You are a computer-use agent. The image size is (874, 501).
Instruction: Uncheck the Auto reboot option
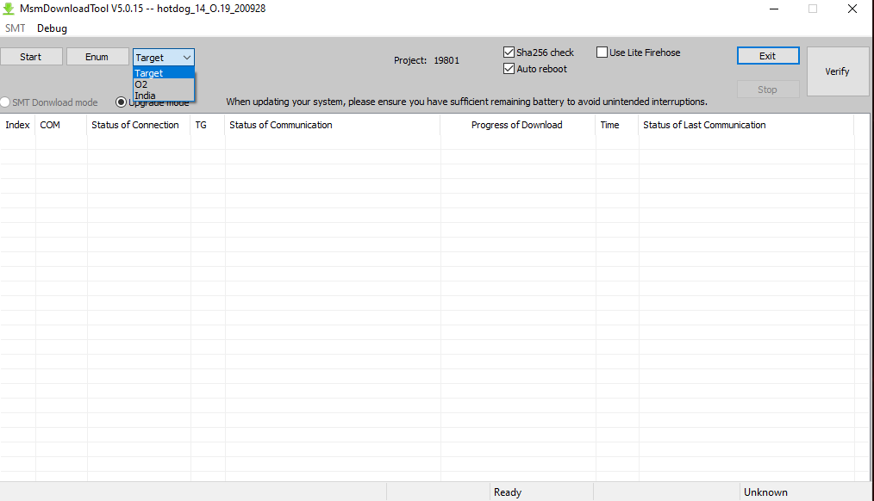pos(509,69)
